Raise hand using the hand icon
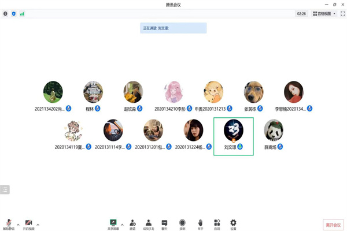347x231 pixels. (200, 225)
